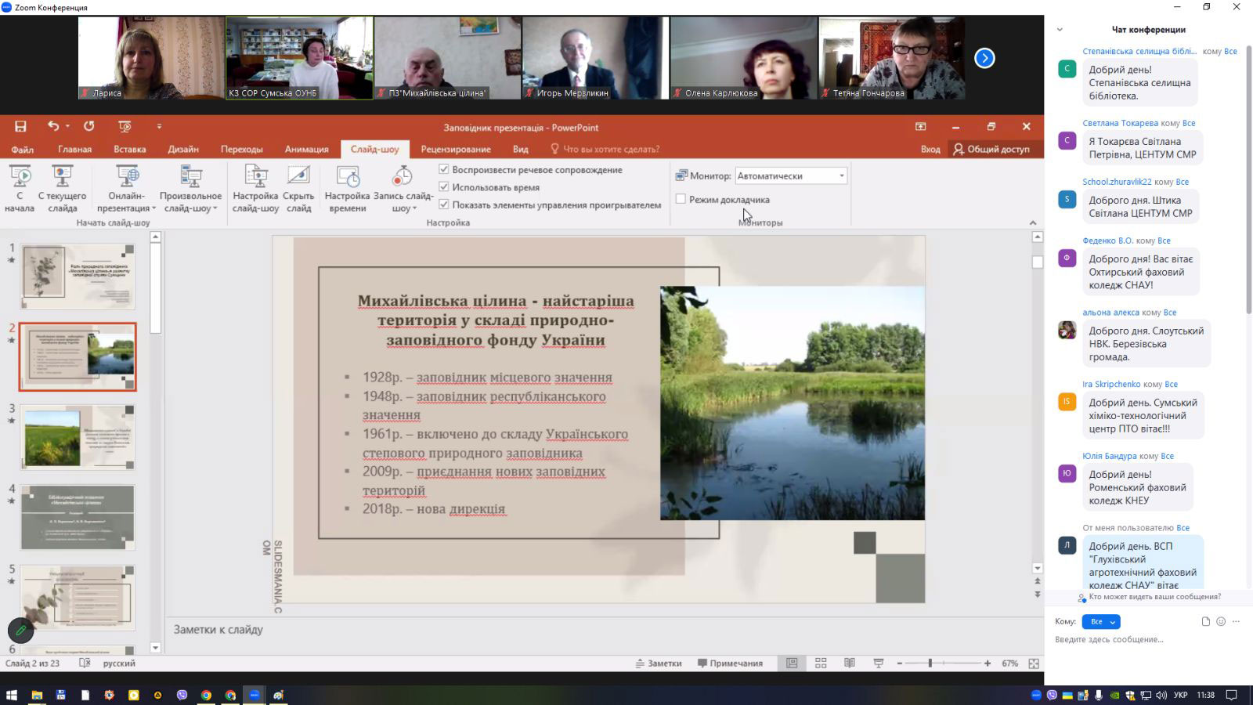Open Viber from the taskbar
The height and width of the screenshot is (705, 1253).
(182, 695)
